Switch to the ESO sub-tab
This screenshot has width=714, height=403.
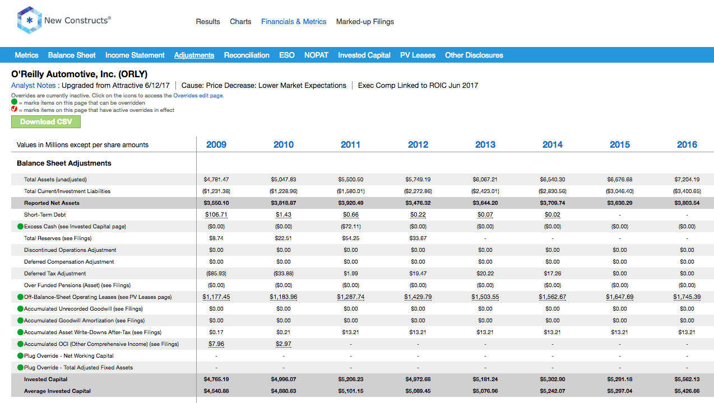287,55
